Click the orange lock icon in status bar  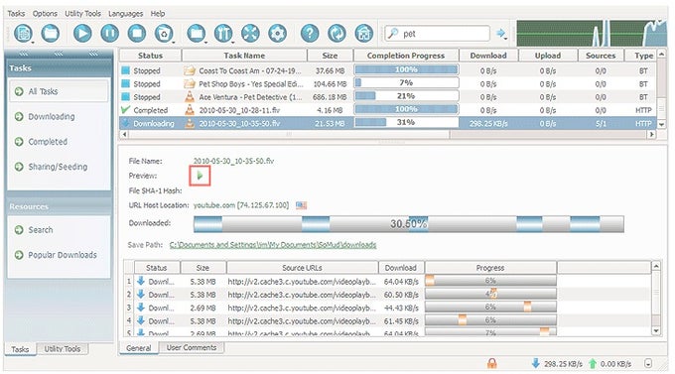(x=491, y=363)
